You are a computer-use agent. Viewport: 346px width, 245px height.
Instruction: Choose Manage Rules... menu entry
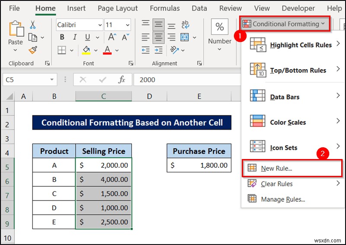tap(293, 199)
